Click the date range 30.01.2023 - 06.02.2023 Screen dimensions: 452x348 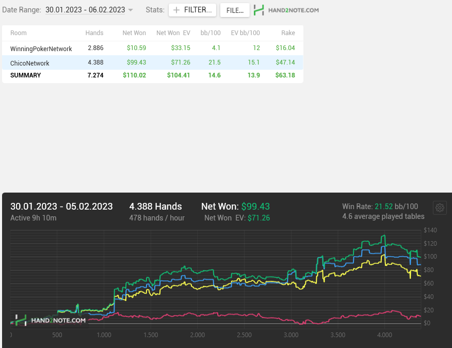tap(85, 10)
